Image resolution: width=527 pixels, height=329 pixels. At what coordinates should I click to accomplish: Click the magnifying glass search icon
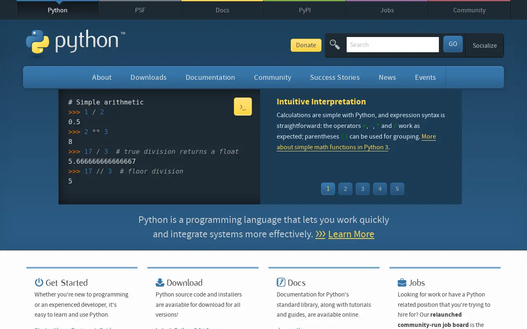(x=335, y=44)
